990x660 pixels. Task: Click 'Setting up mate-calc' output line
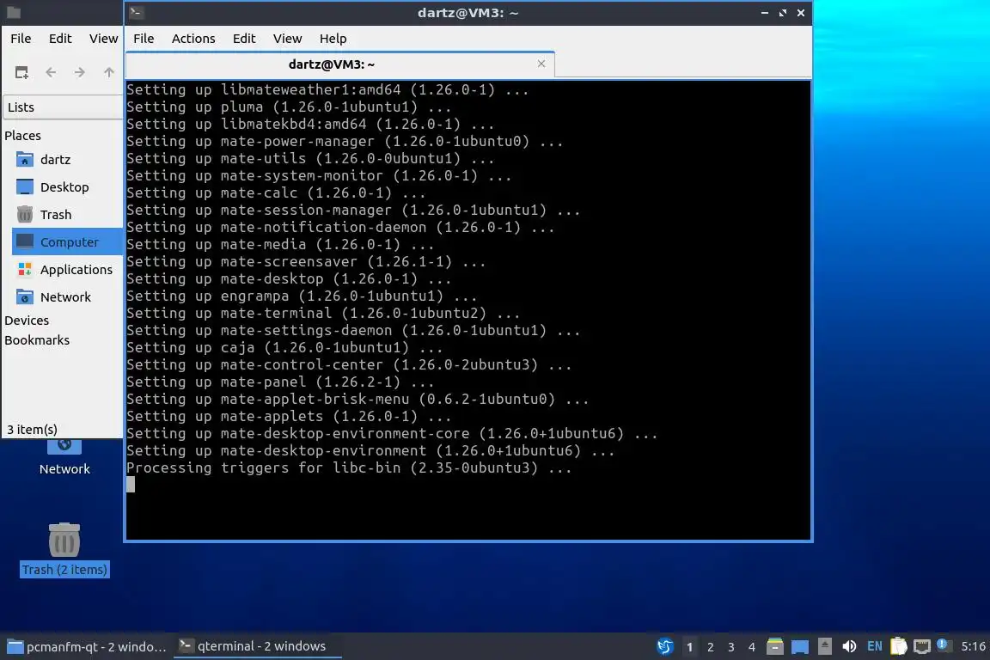276,192
